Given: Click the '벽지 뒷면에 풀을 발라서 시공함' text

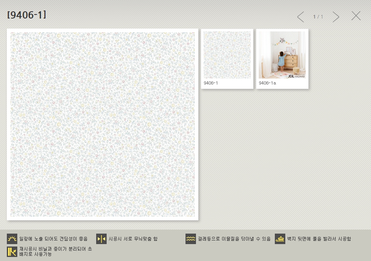Looking at the screenshot, I should coord(319,239).
